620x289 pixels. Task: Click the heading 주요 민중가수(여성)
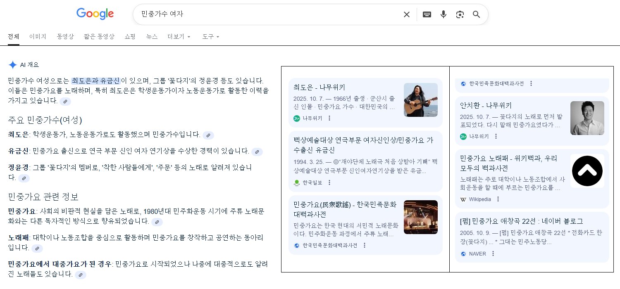[x=45, y=120]
